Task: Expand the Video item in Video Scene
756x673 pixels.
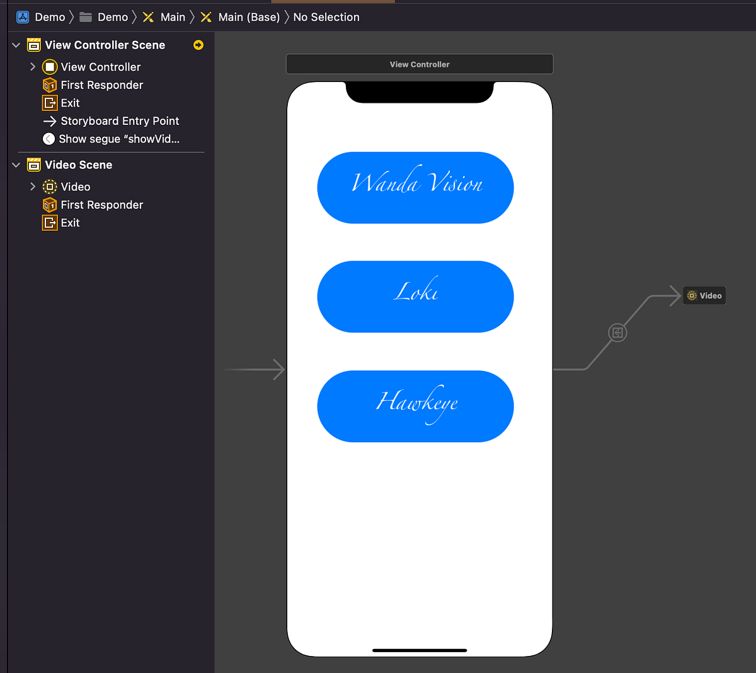Action: point(32,187)
